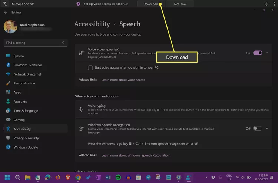Launch File Explorer from the taskbar
Image resolution: width=278 pixels, height=183 pixels.
tap(28, 177)
